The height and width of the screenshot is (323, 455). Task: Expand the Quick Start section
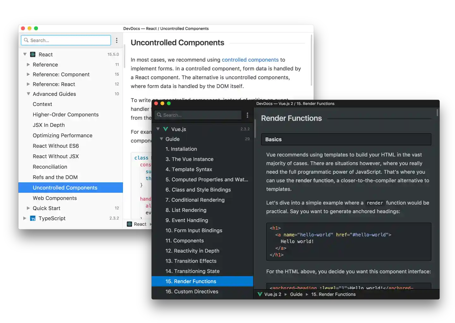pyautogui.click(x=28, y=208)
